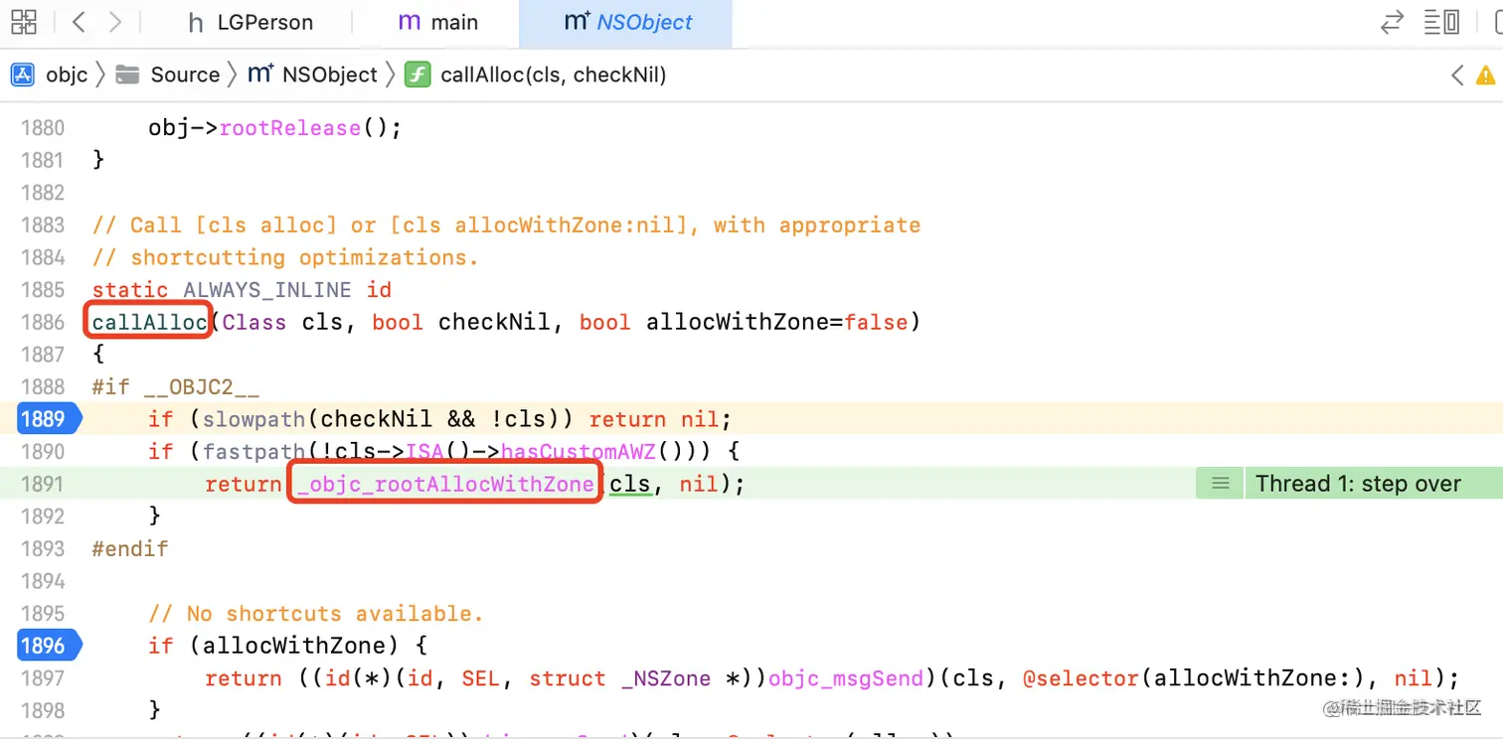
Task: Click line number 1883 in the gutter
Action: coord(43,225)
